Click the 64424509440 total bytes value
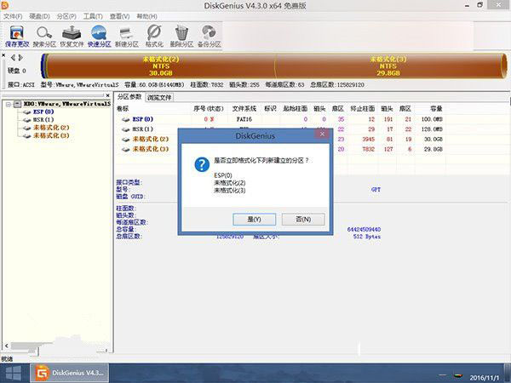Image resolution: width=511 pixels, height=383 pixels. [364, 230]
